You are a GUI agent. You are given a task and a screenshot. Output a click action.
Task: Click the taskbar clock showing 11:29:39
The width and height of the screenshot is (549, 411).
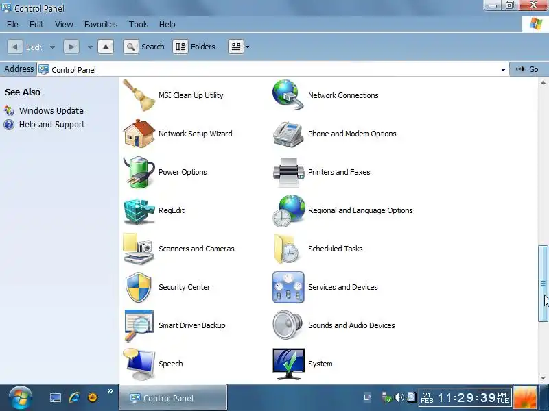pos(466,398)
